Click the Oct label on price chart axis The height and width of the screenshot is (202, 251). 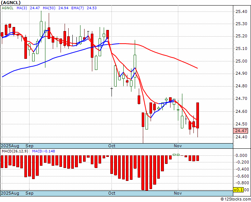click(112, 146)
